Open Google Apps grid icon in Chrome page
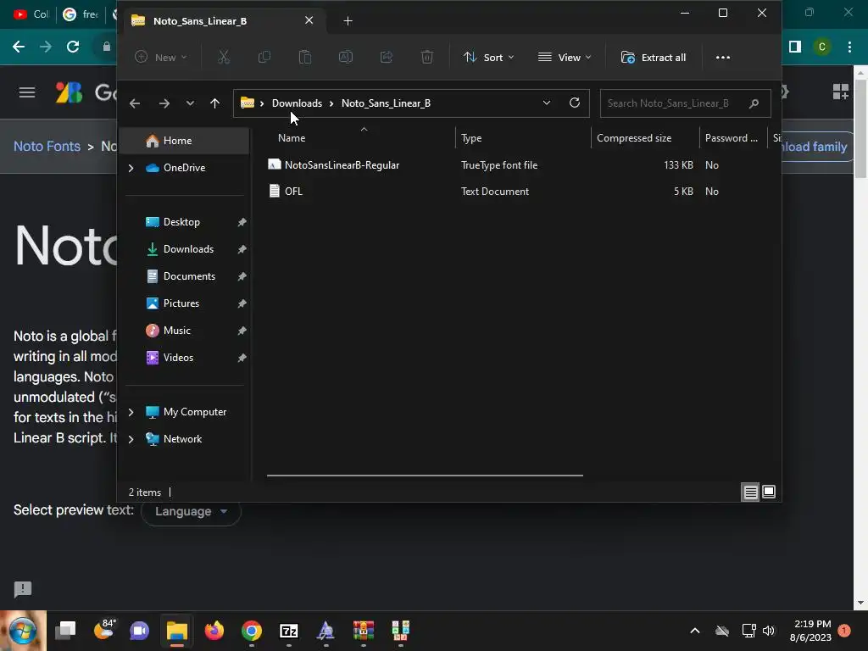Screen dimensions: 868x651 pyautogui.click(x=840, y=92)
